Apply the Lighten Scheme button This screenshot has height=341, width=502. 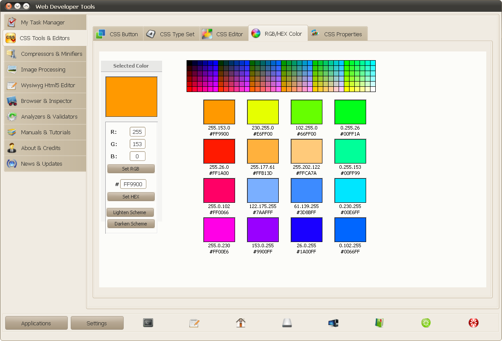coord(130,212)
